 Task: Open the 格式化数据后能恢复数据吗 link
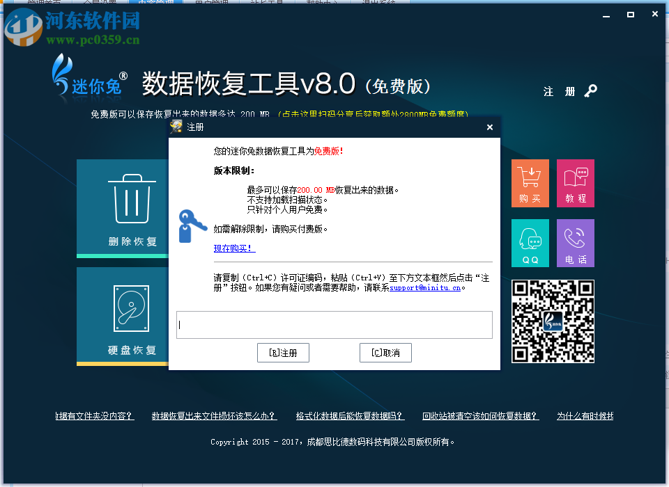351,416
